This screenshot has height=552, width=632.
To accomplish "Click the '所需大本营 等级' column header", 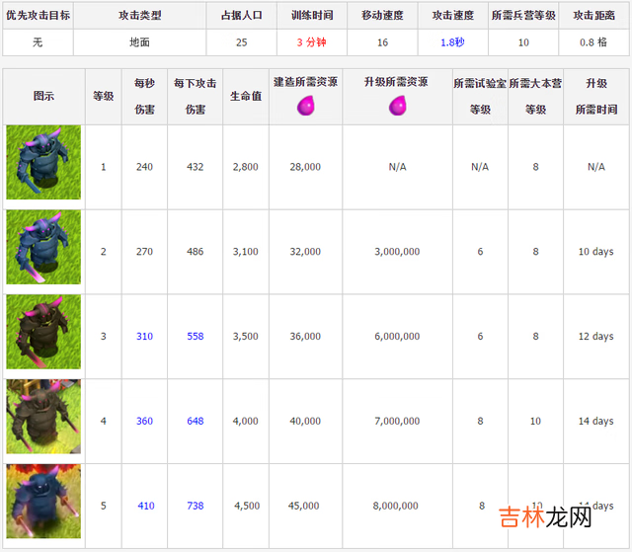I will (535, 96).
